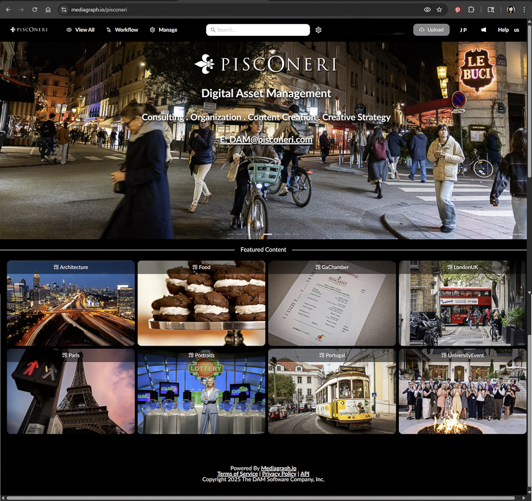Open the View All menu
The height and width of the screenshot is (501, 532).
click(80, 30)
